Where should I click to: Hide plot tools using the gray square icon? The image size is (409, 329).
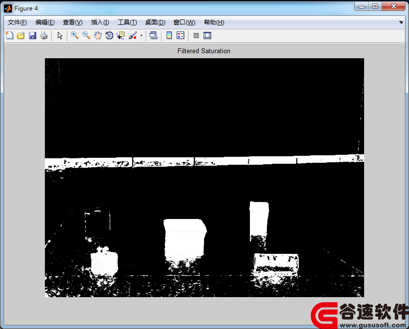coord(196,35)
